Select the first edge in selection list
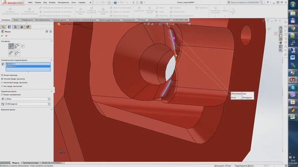 click(x=28, y=64)
